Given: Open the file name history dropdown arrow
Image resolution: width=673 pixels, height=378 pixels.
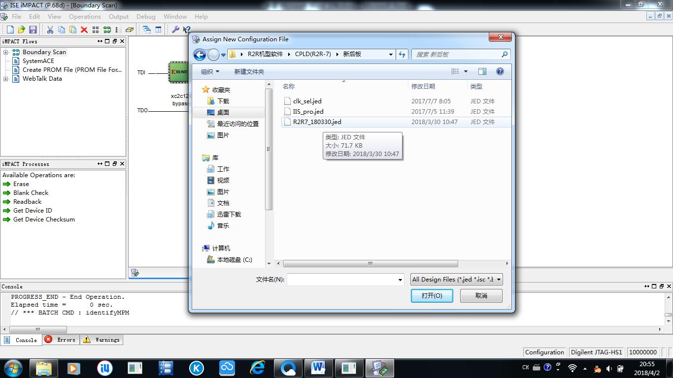Looking at the screenshot, I should [400, 280].
